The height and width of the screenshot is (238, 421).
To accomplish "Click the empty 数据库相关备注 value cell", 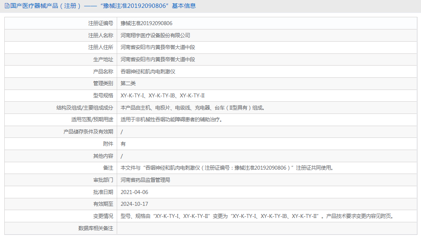I will pyautogui.click(x=267, y=228).
